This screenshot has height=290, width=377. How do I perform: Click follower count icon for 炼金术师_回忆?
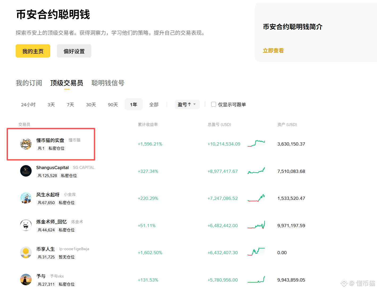click(40, 230)
